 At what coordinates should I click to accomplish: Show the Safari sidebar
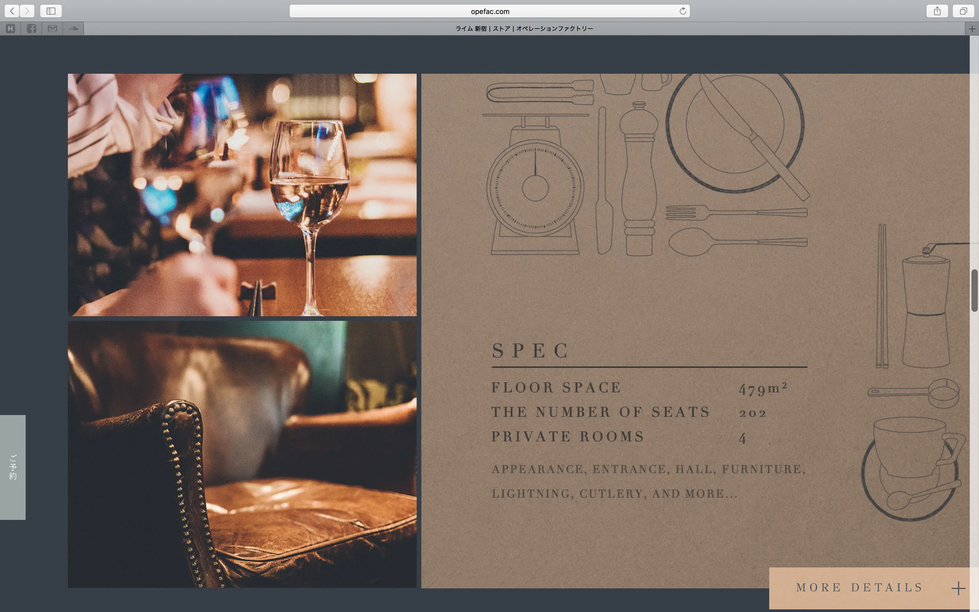pyautogui.click(x=51, y=11)
